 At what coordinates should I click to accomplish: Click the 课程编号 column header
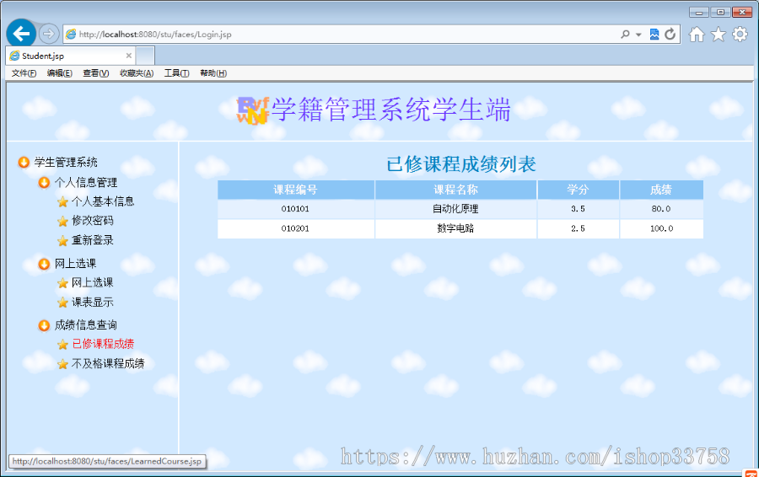pos(296,190)
